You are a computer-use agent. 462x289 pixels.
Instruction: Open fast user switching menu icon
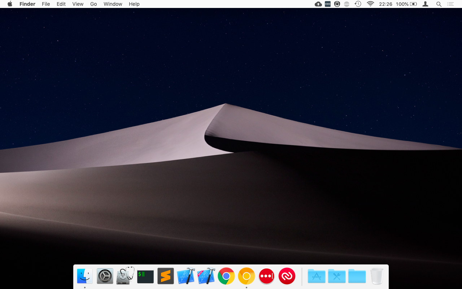pos(426,4)
